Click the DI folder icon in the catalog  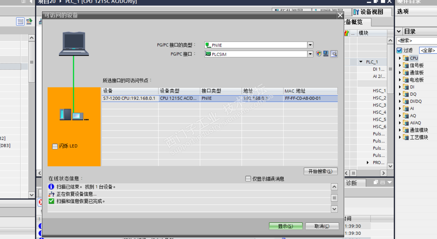pyautogui.click(x=406, y=87)
